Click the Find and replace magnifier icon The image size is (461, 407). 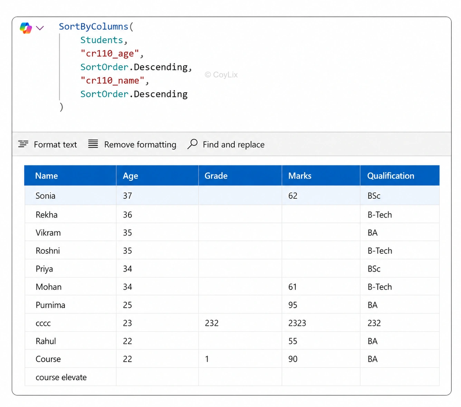click(192, 144)
